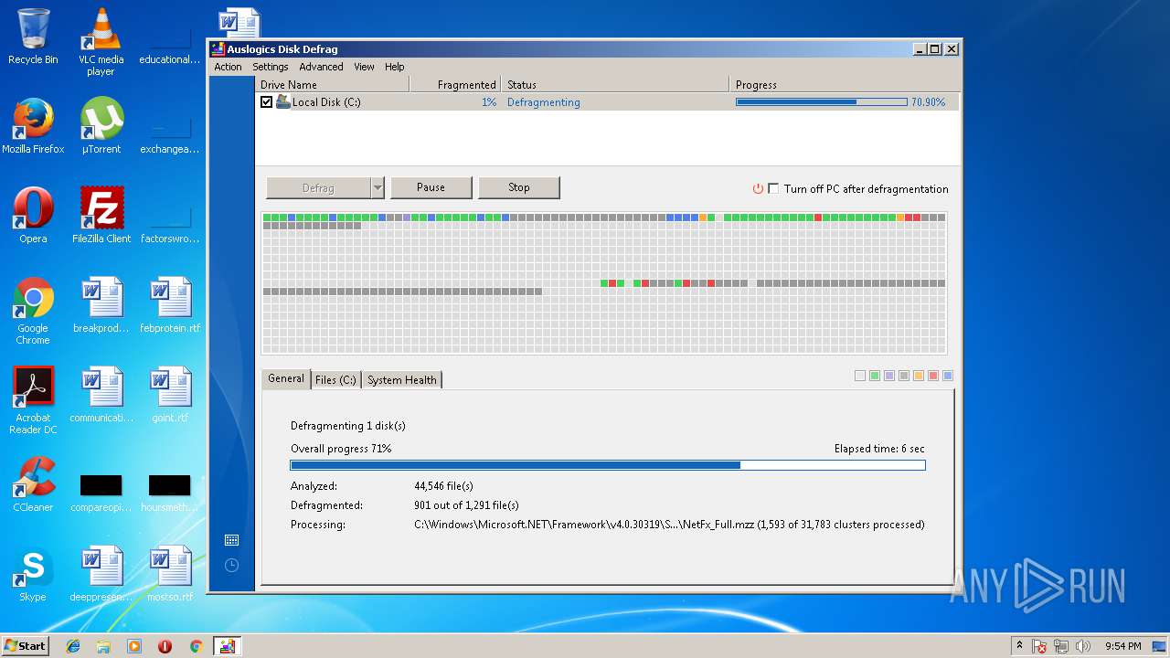Click the Chrome icon in the taskbar
The width and height of the screenshot is (1170, 658).
196,646
